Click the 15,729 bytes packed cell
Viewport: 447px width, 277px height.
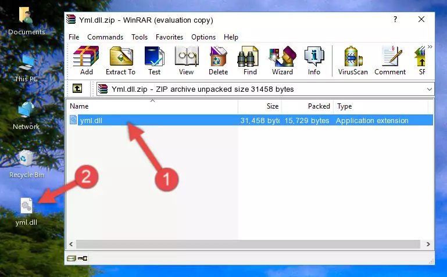point(307,120)
